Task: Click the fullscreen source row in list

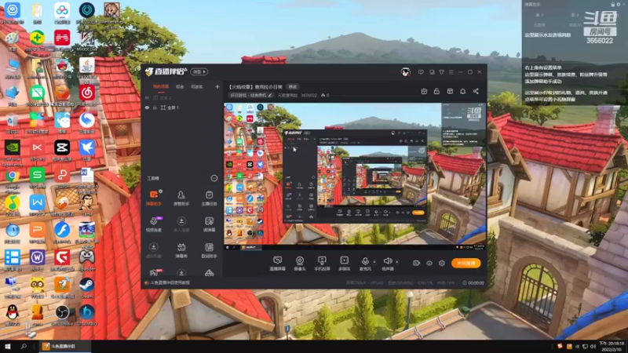Action: tap(182, 107)
